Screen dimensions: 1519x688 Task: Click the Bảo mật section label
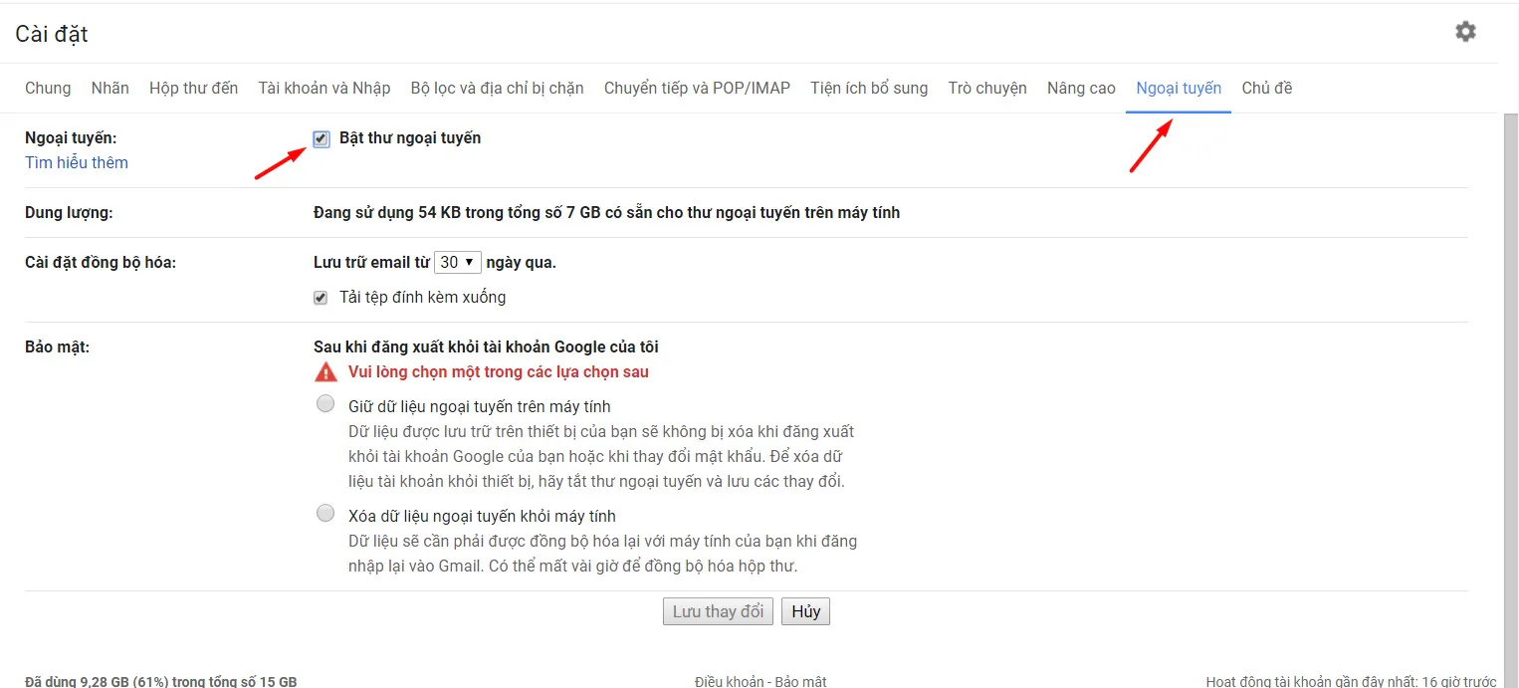58,347
